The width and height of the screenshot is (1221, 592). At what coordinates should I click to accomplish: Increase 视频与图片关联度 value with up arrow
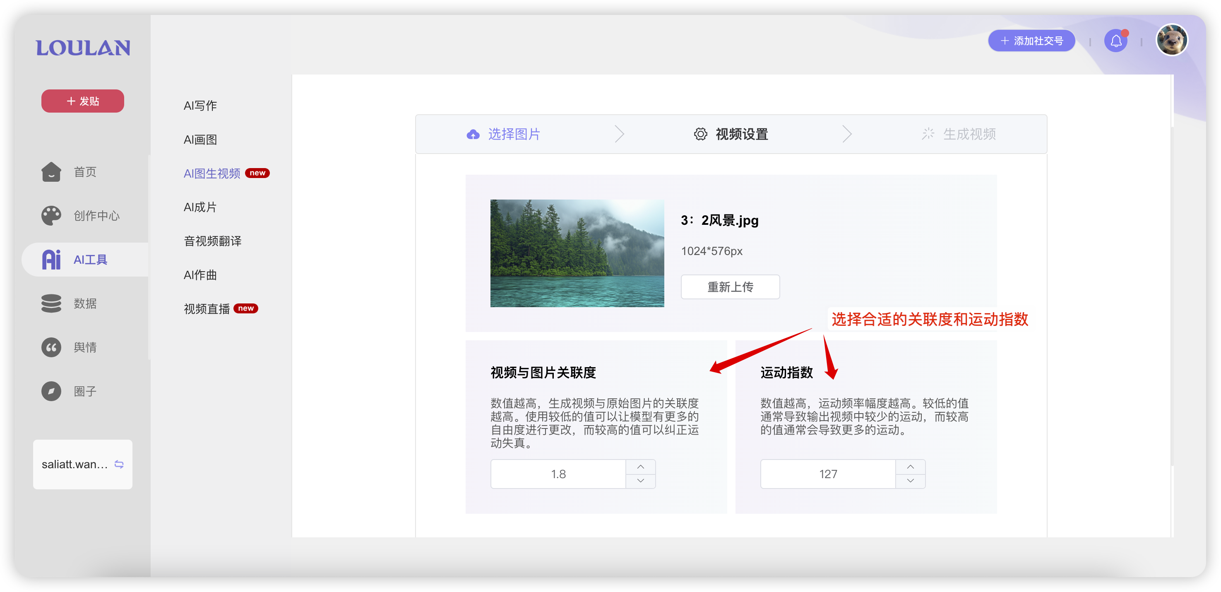[x=640, y=467]
